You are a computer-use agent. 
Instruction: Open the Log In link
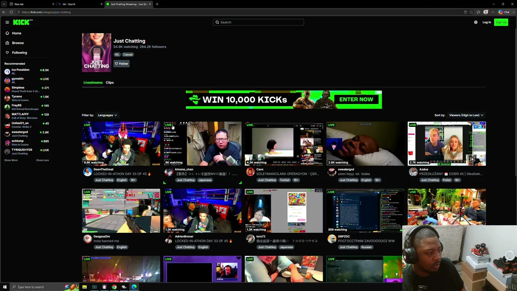(487, 22)
